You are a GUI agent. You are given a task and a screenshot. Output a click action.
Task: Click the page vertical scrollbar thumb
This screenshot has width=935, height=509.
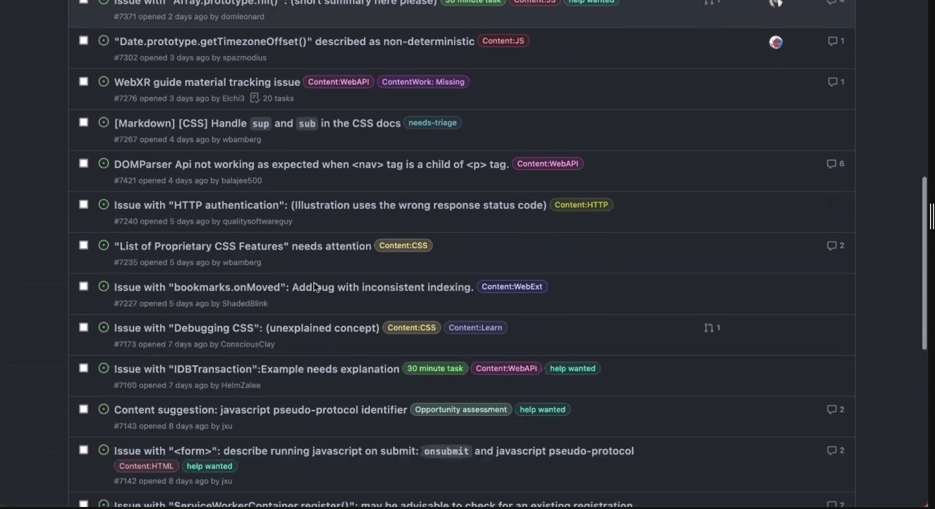coord(925,263)
